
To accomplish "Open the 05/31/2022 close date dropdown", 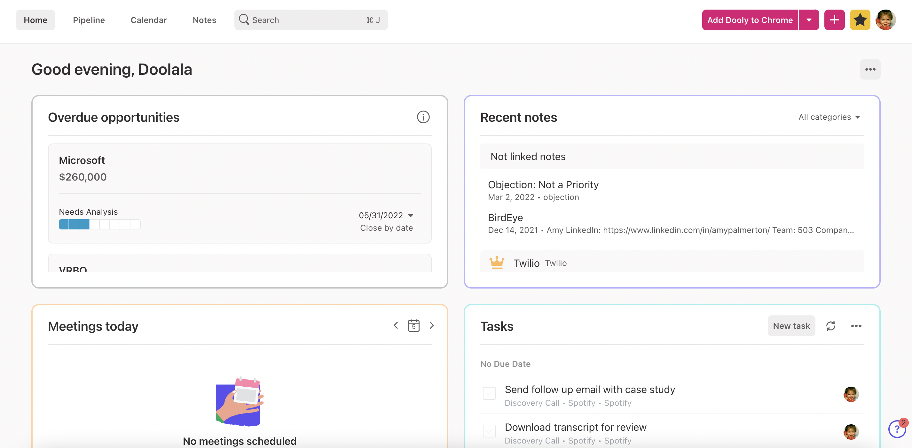I will coord(386,215).
